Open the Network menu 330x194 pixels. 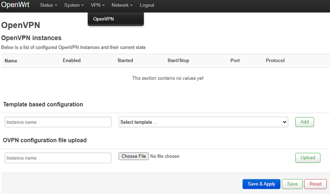tap(122, 5)
